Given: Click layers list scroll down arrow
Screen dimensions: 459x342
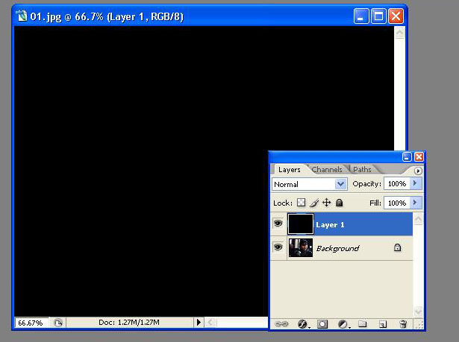Looking at the screenshot, I should pos(418,311).
